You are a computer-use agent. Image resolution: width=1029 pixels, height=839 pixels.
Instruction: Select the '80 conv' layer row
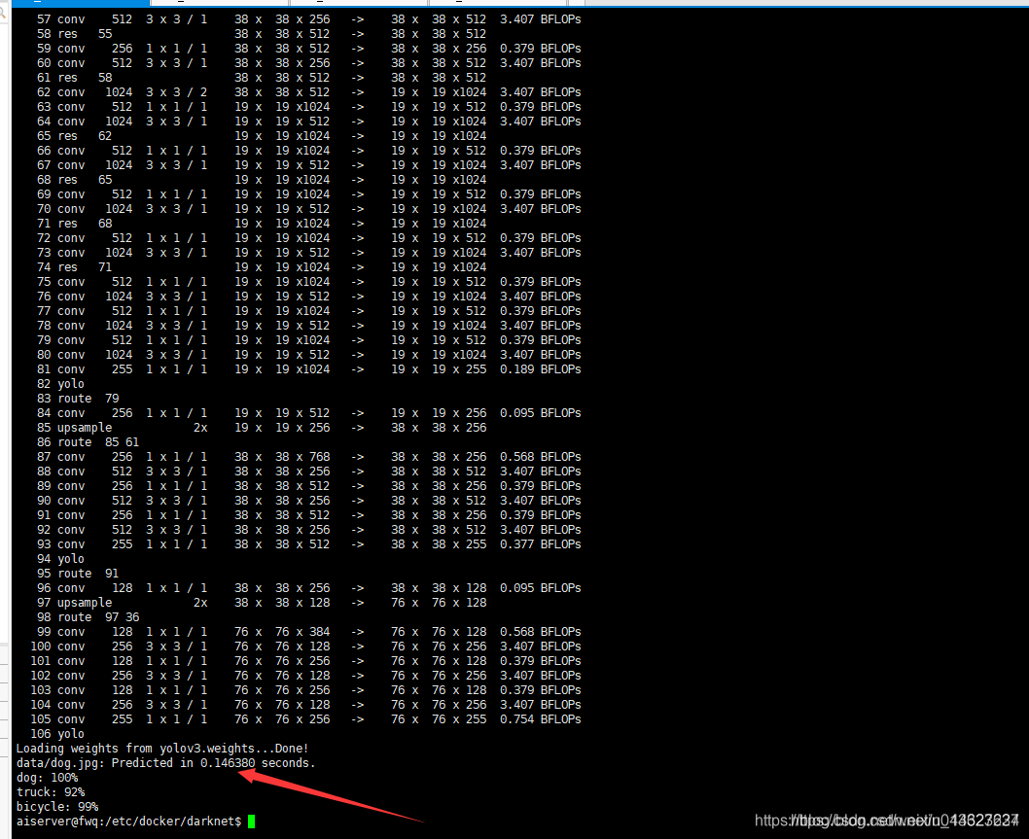tap(308, 355)
